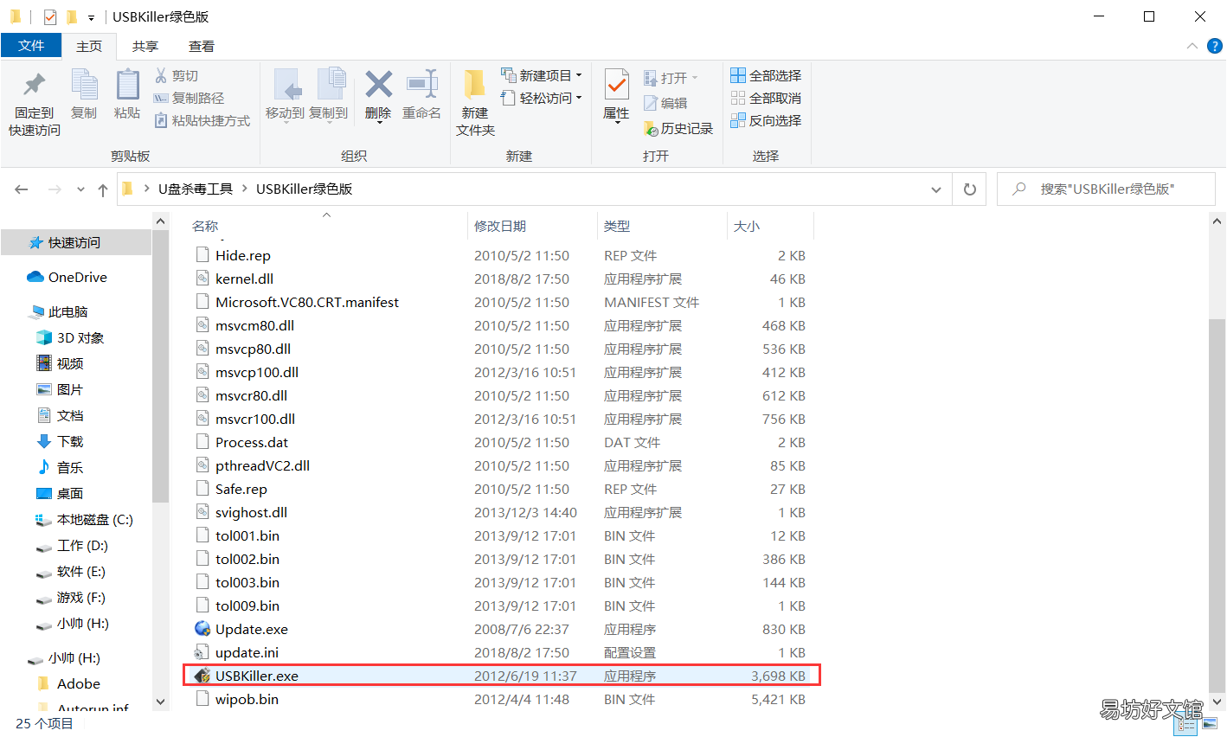The width and height of the screenshot is (1227, 737).
Task: Sort by the 修改日期 column header
Action: click(x=532, y=226)
